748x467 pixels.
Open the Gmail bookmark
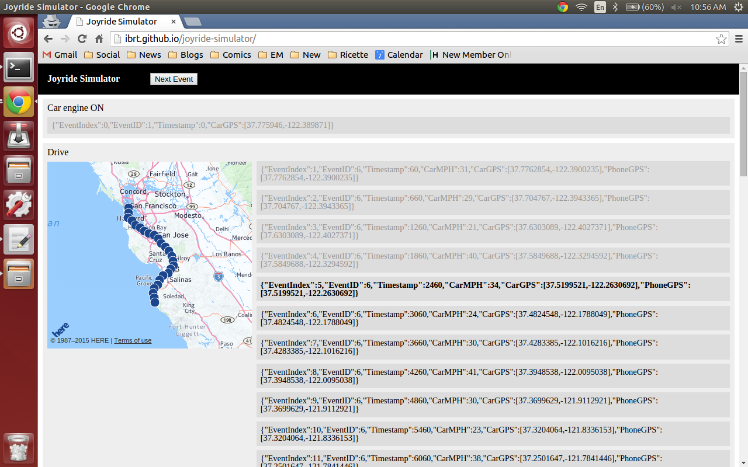point(60,55)
